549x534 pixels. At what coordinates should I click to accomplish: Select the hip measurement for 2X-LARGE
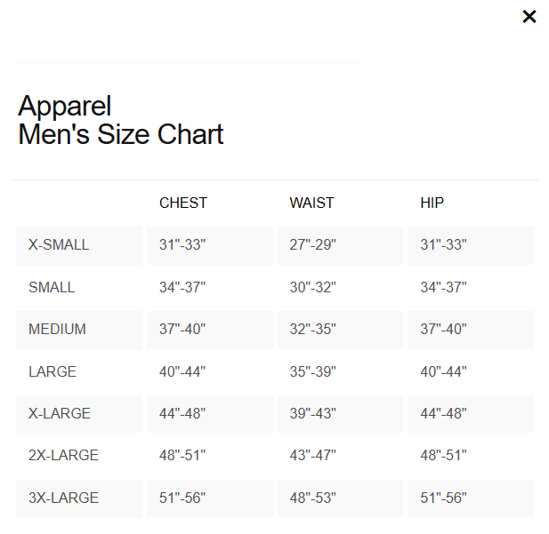coord(443,455)
